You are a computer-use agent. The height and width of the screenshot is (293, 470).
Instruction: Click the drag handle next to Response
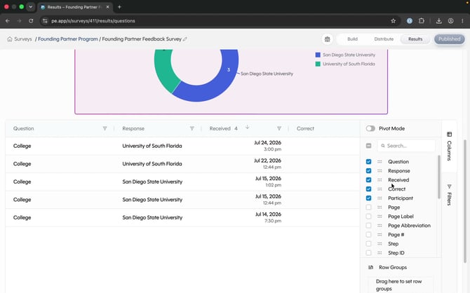(x=380, y=171)
